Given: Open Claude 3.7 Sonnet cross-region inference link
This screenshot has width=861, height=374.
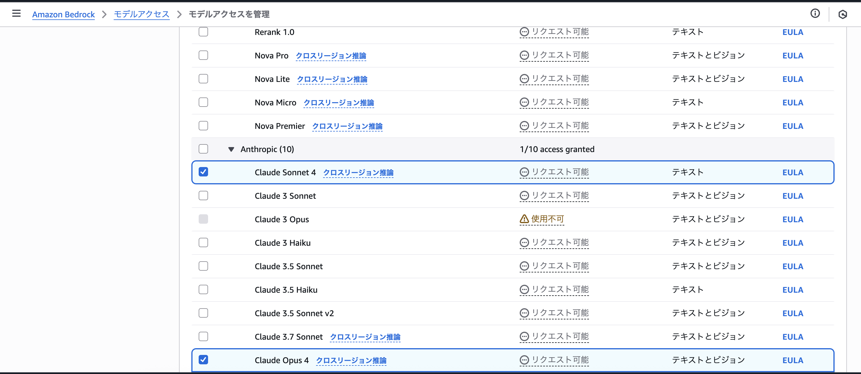Looking at the screenshot, I should pos(365,337).
